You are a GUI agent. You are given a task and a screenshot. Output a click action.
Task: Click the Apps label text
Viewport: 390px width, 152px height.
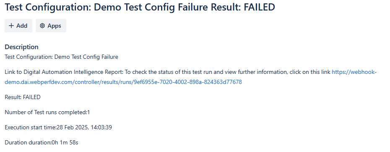pos(55,26)
